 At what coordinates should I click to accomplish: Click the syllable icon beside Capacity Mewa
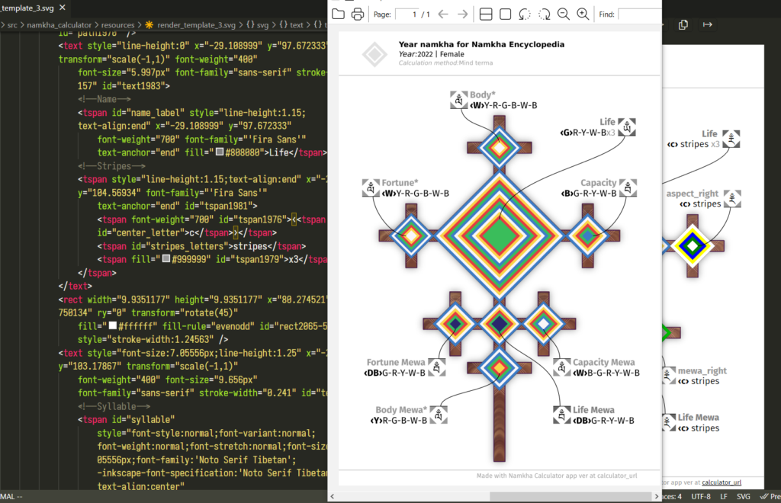562,367
